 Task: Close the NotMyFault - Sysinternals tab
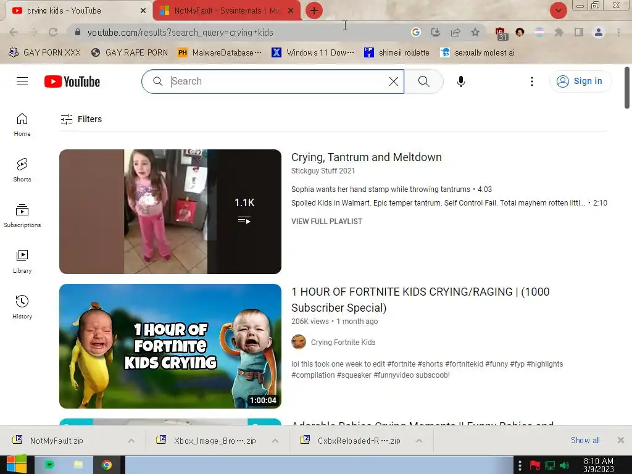point(291,11)
